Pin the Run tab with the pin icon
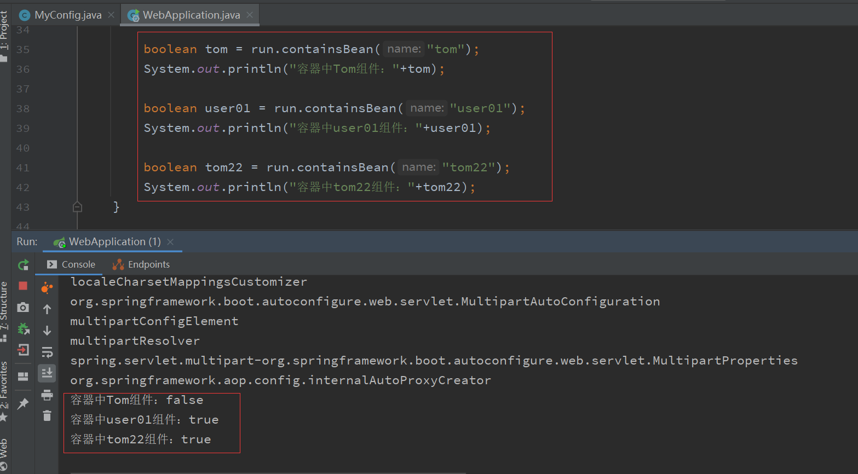This screenshot has height=474, width=858. click(x=23, y=403)
